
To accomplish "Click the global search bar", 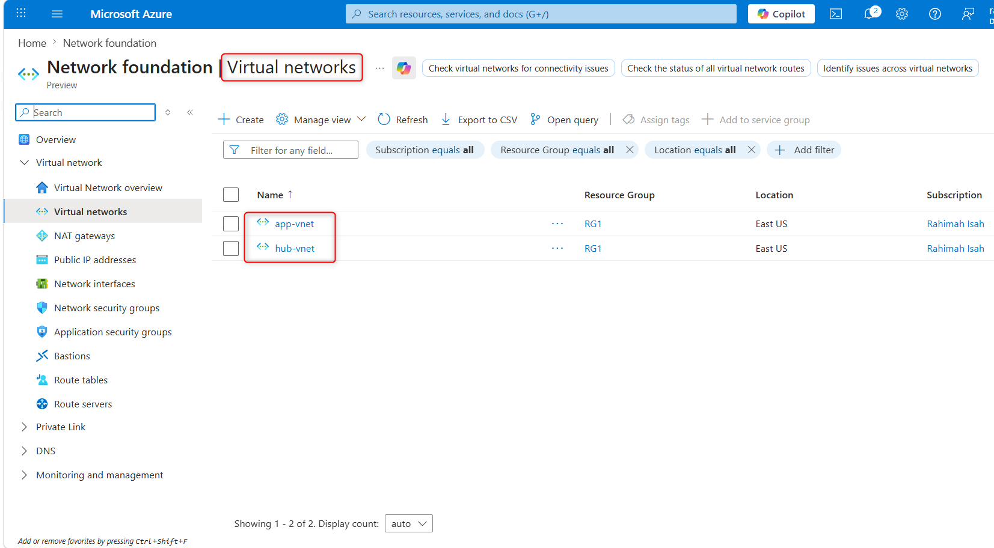I will [x=541, y=14].
